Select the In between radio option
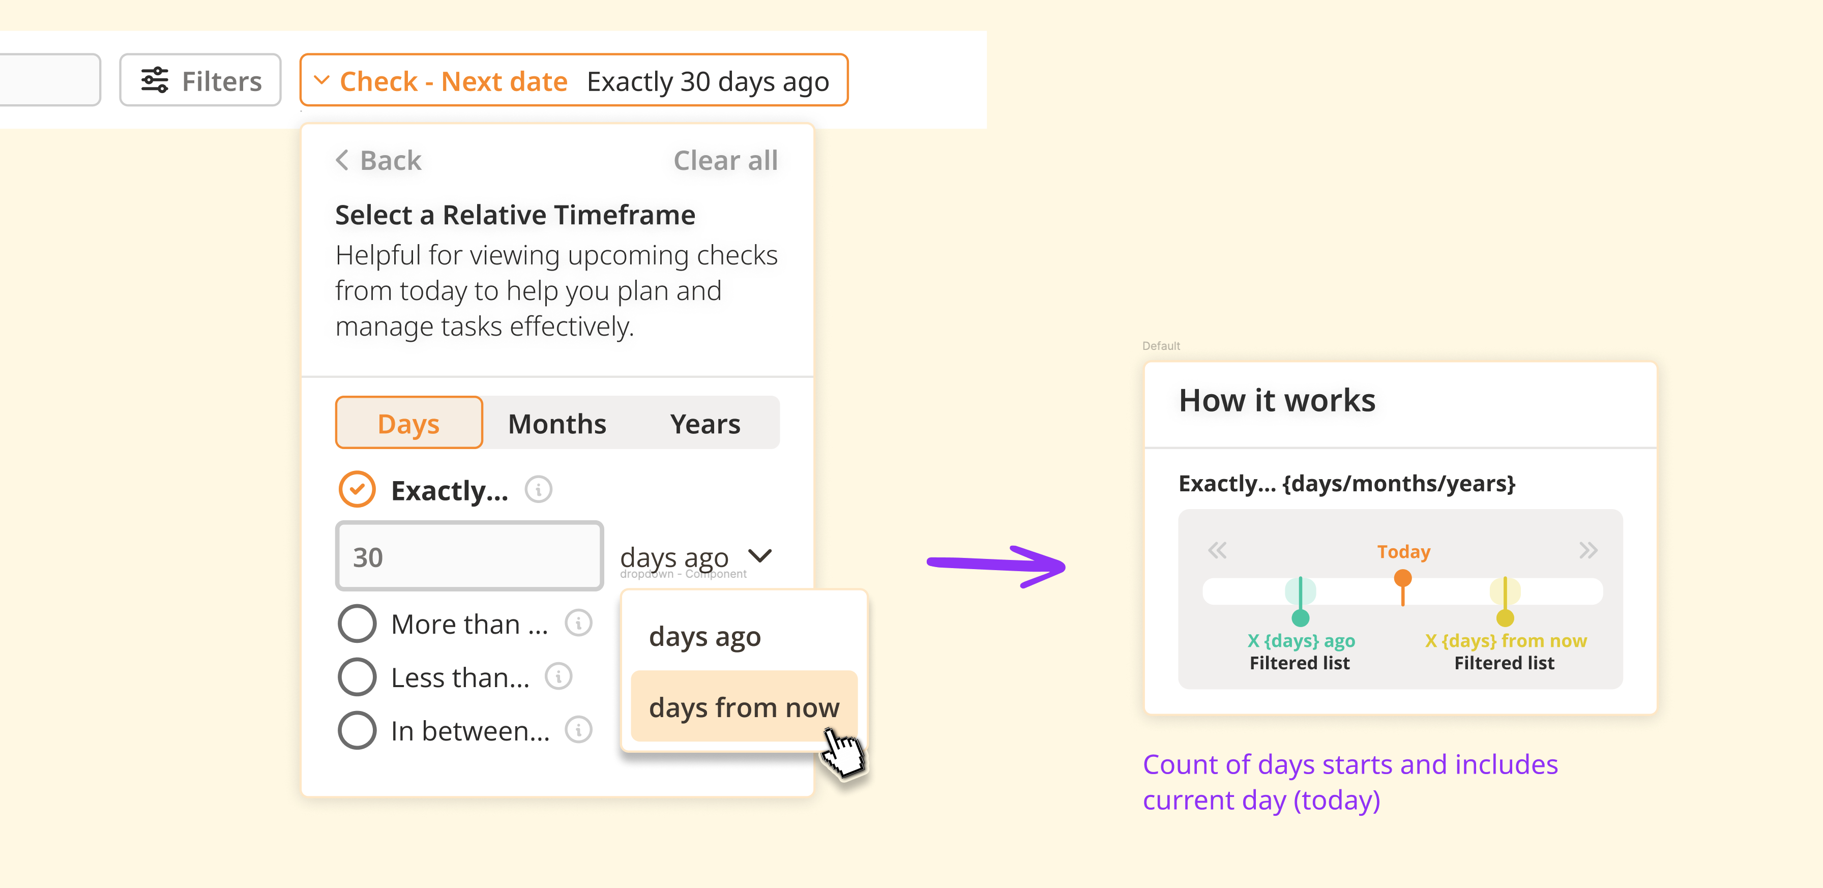 357,730
